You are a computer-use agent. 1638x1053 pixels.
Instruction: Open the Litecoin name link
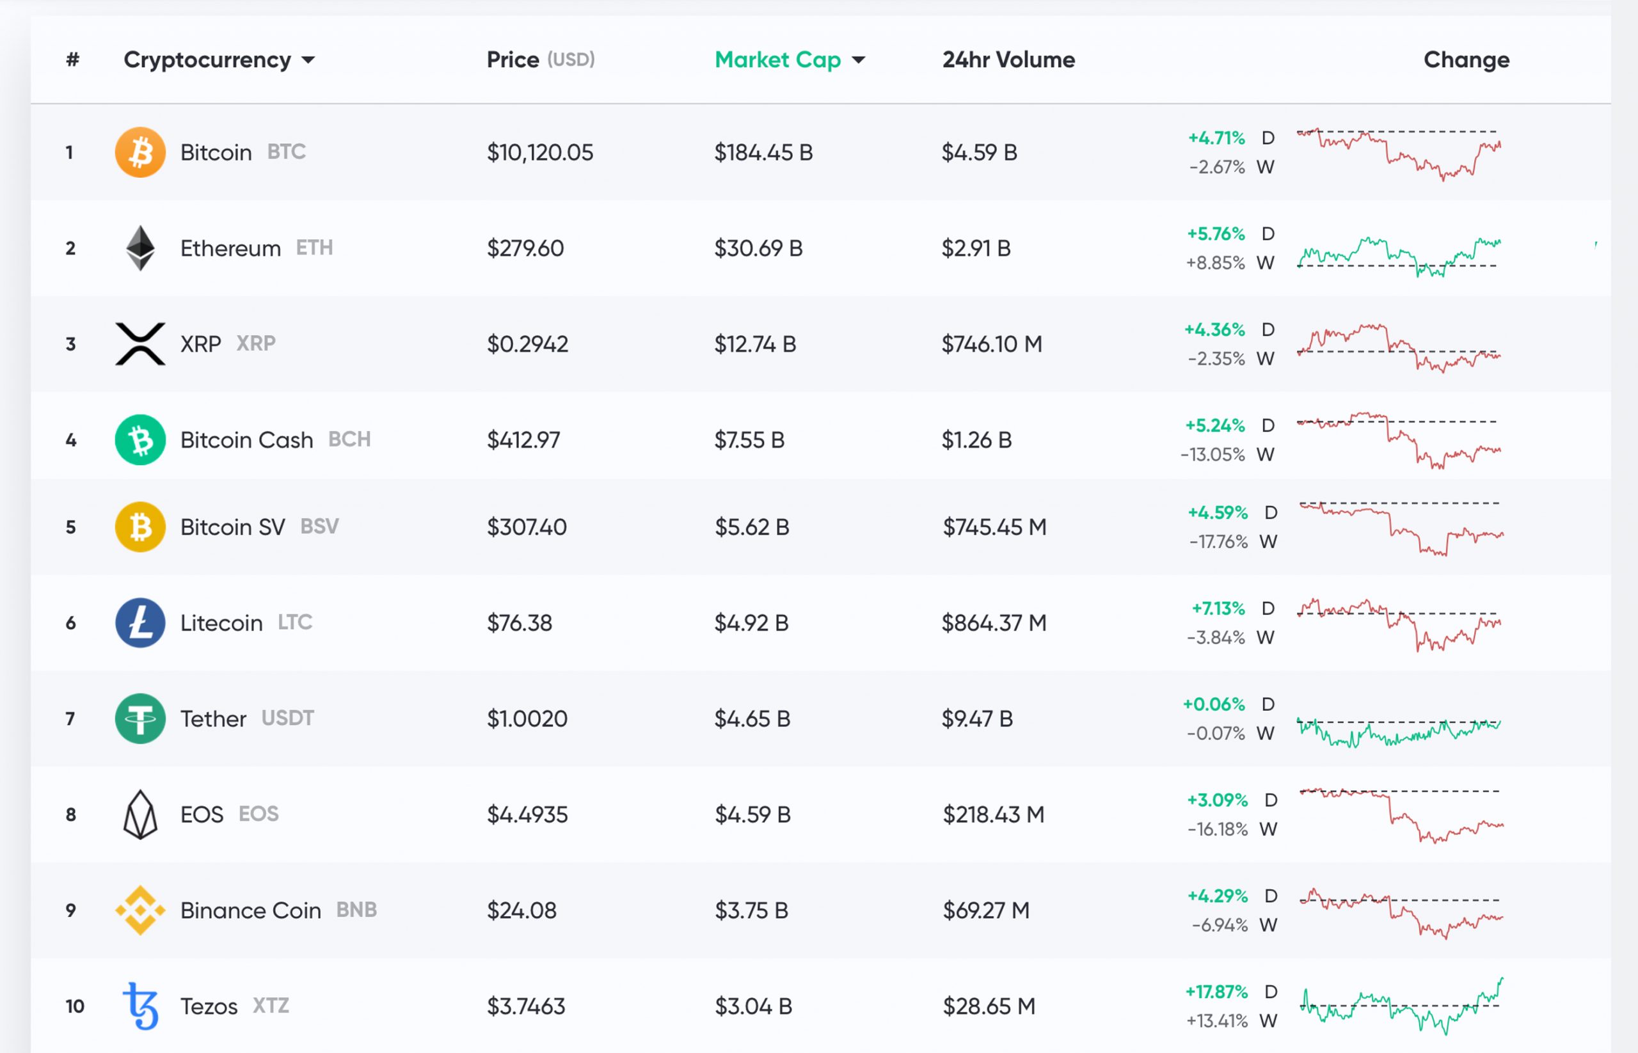point(221,623)
